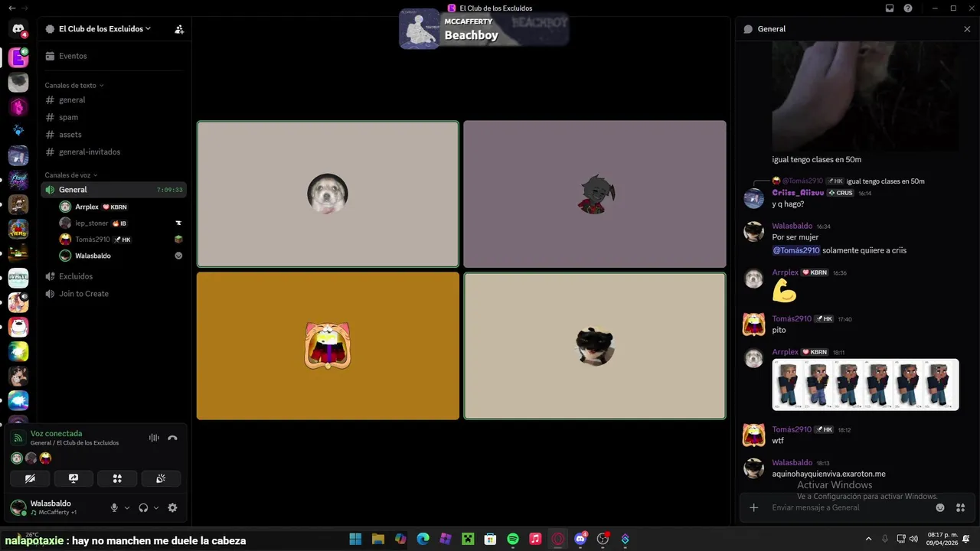980x551 pixels.
Task: Open the apps icon in message box
Action: (960, 507)
